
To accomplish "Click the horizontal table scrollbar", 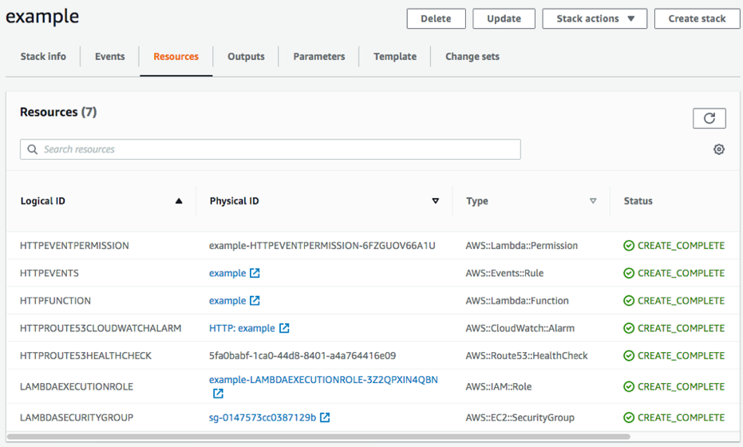I will 318,437.
